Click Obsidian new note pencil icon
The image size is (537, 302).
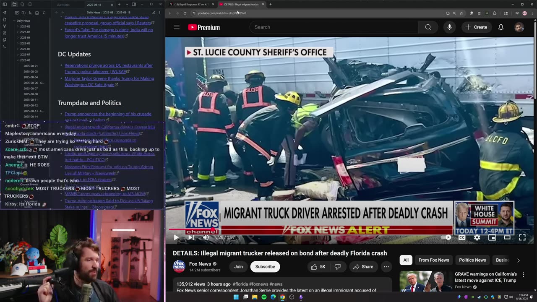point(16,13)
